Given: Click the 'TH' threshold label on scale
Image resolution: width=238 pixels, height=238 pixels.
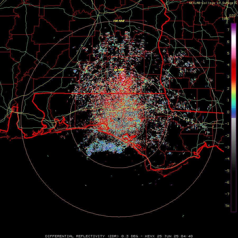Looking at the screenshot, I should pos(227,206).
